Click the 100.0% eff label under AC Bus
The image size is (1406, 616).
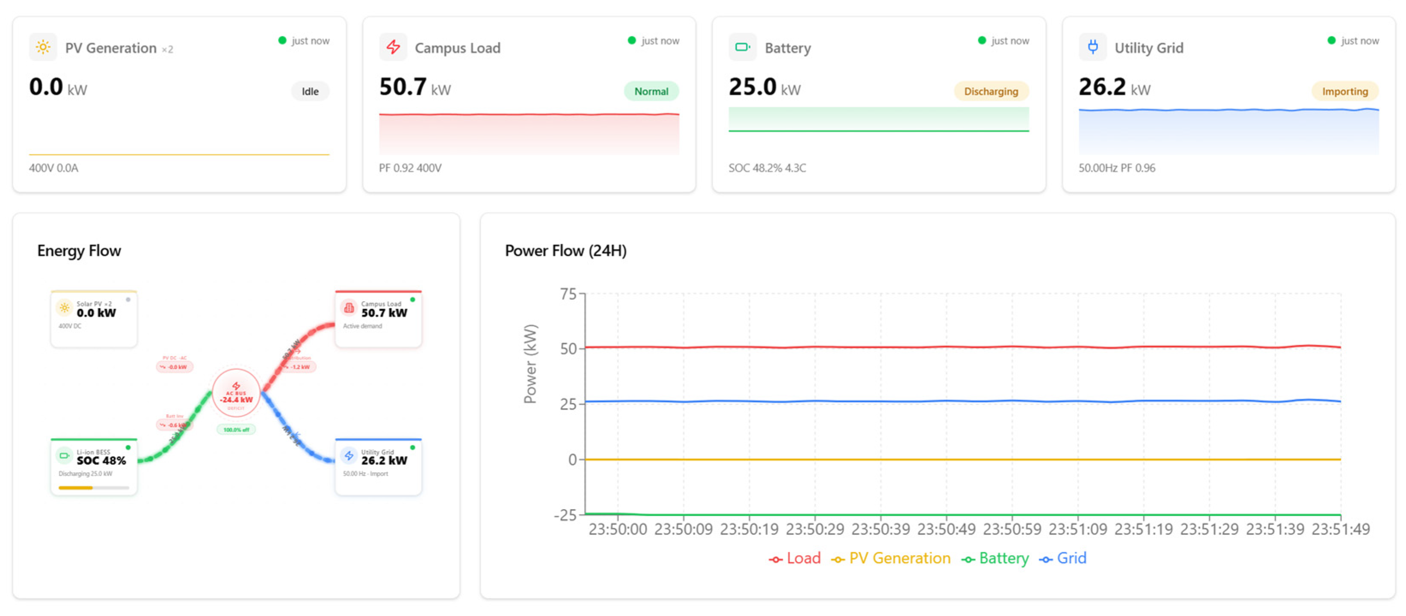(x=236, y=430)
